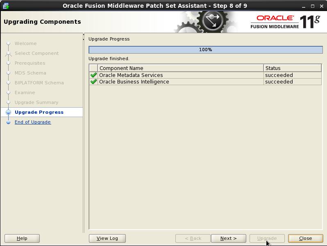Viewport: 327px width, 246px height.
Task: Click the Examine step bullet icon
Action: tap(8, 92)
